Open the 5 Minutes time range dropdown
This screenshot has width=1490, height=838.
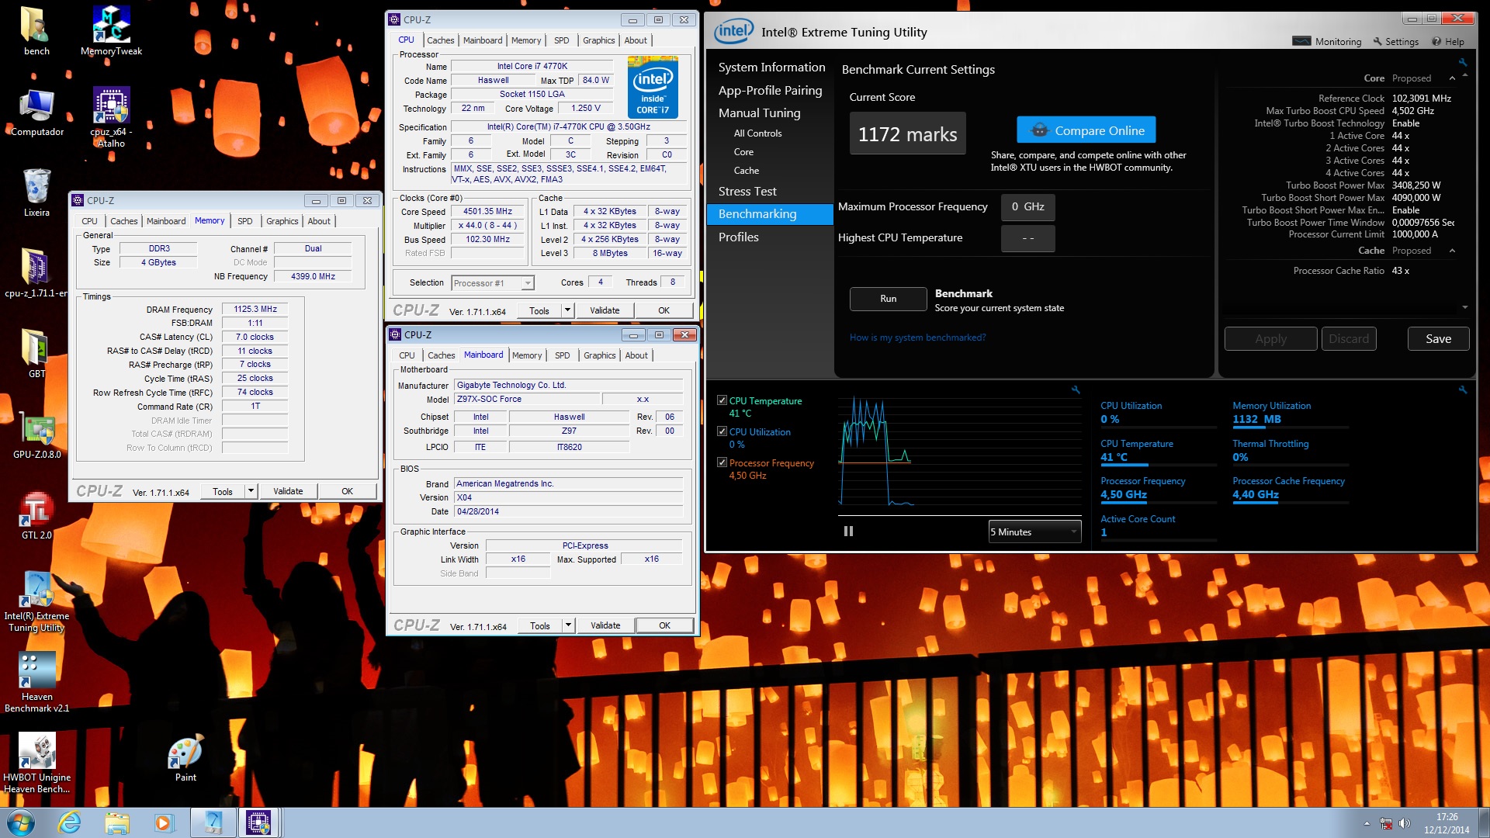coord(1034,532)
